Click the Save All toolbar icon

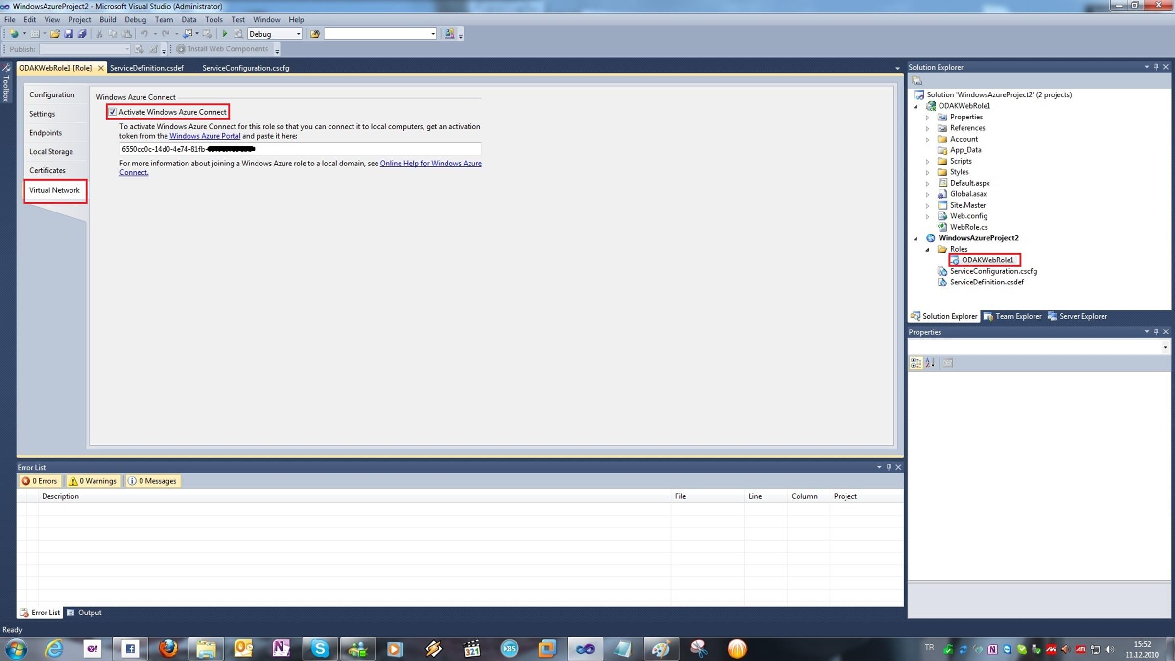coord(82,34)
